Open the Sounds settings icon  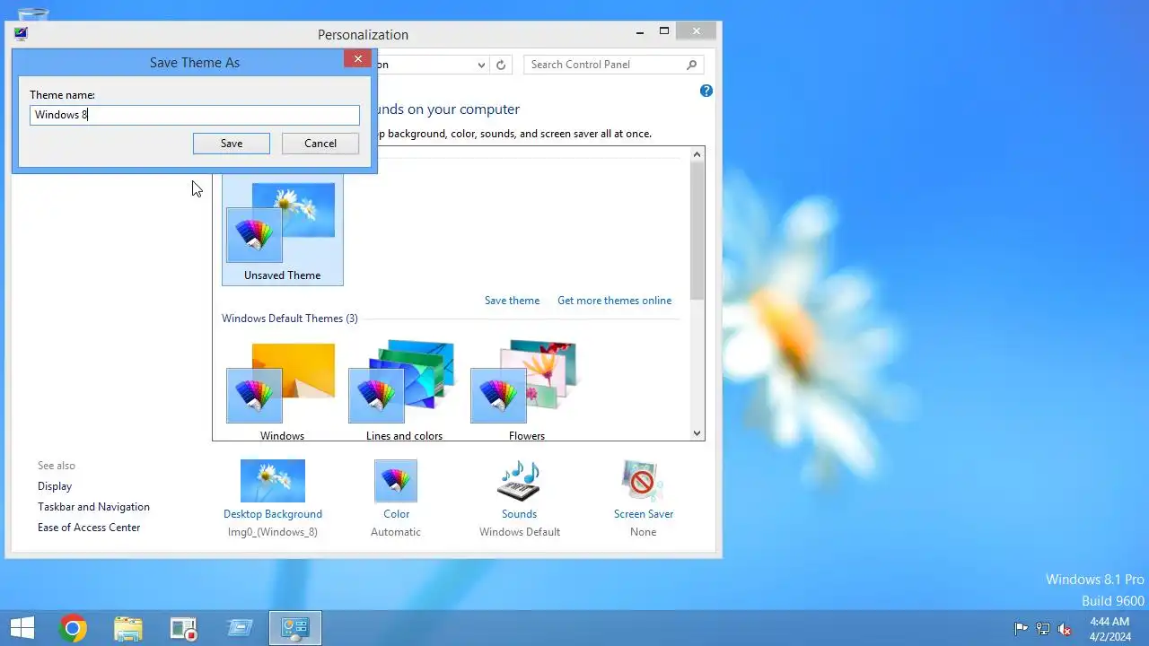(x=519, y=481)
